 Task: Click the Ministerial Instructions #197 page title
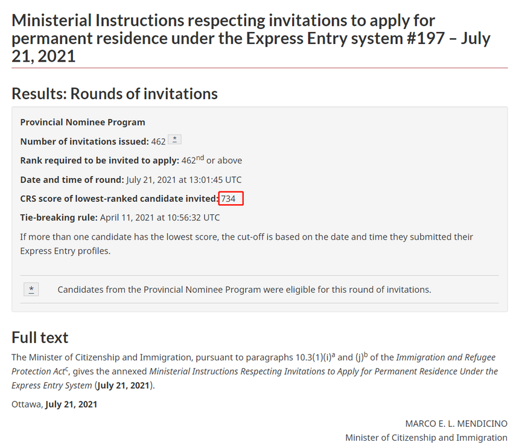click(251, 39)
